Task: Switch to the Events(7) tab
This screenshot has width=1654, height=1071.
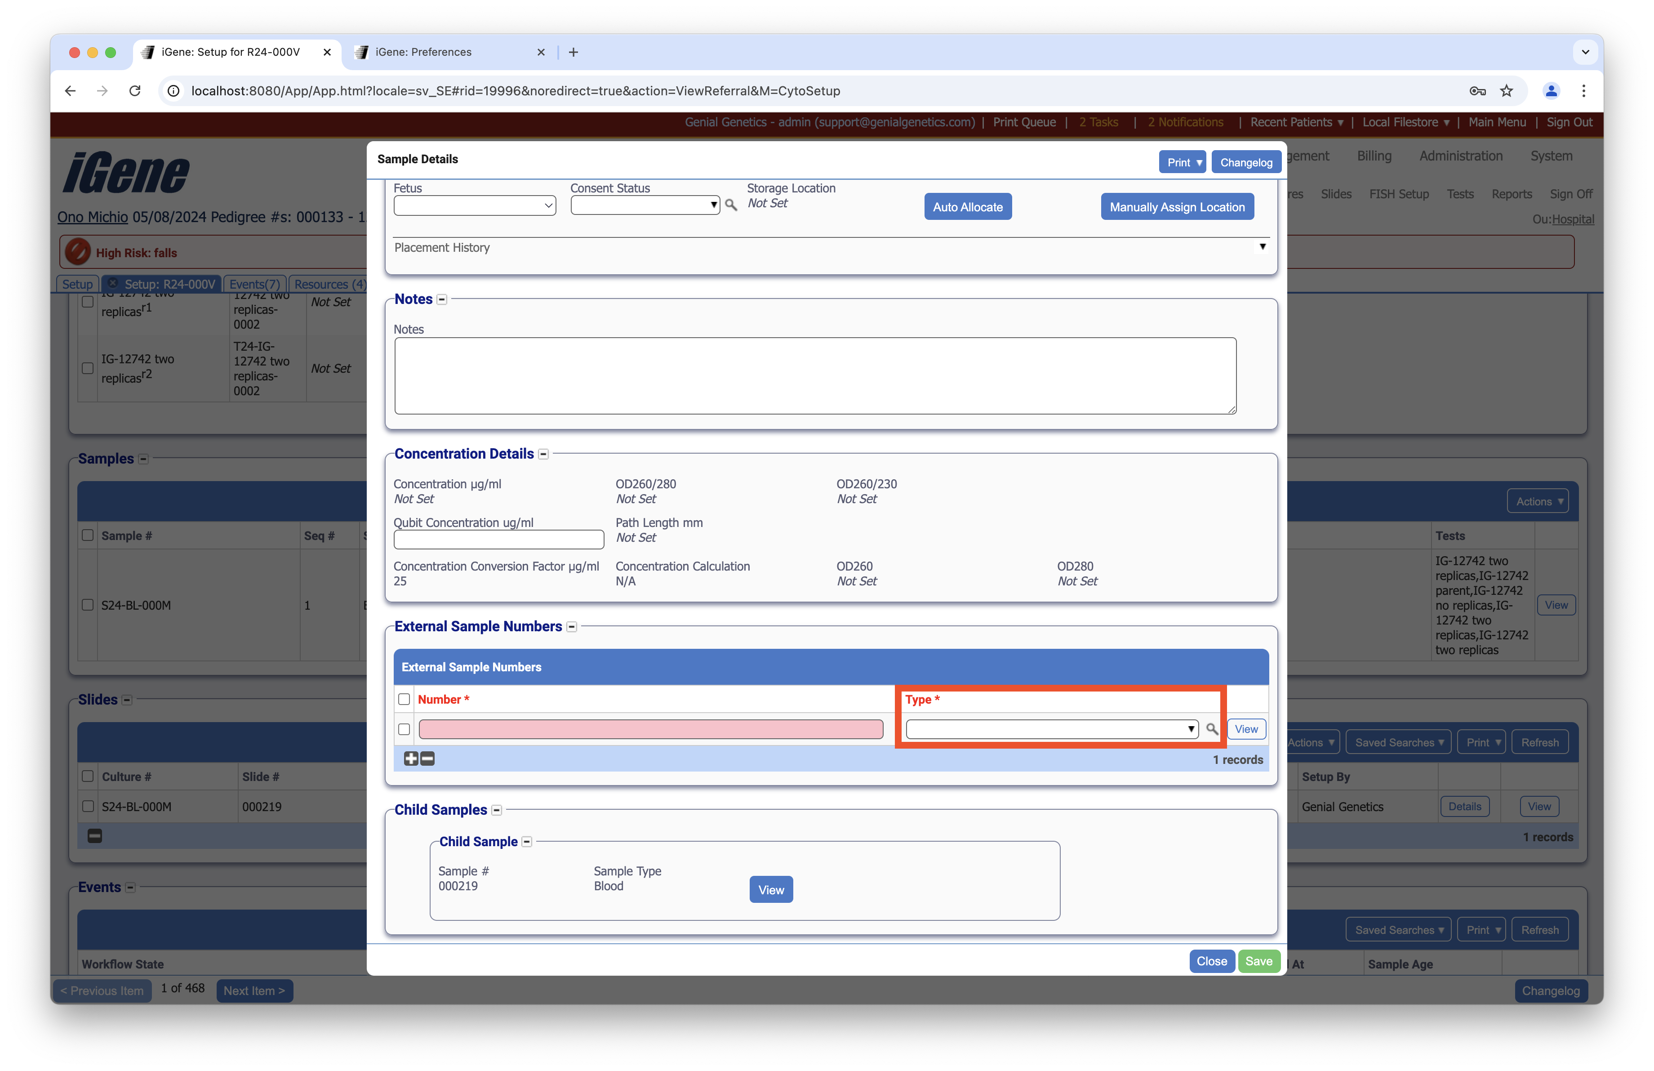Action: coord(254,284)
